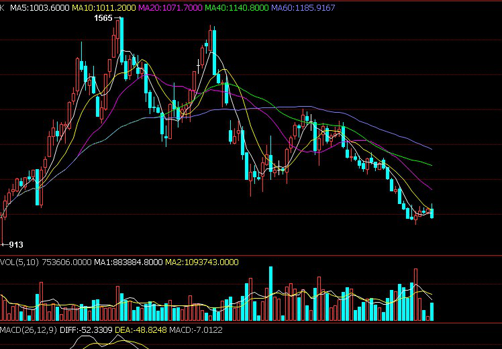502x349 pixels.
Task: Click the MA20:1071.7000 indicator label
Action: (x=170, y=7)
